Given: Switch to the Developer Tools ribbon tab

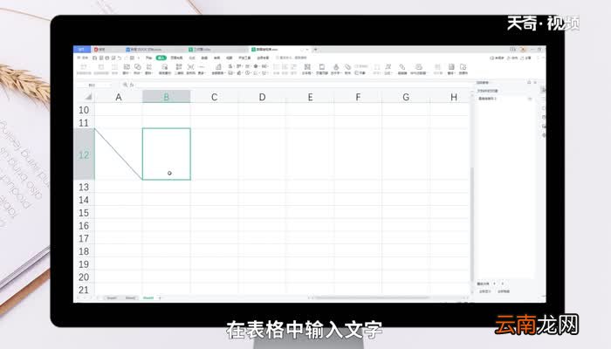Looking at the screenshot, I should tap(244, 58).
